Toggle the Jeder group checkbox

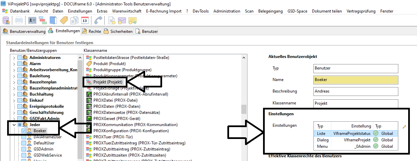click(x=19, y=124)
